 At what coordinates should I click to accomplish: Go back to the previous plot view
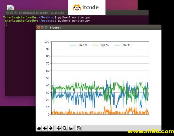[45, 128]
